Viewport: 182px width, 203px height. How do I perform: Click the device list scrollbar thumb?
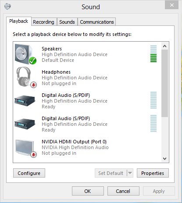164,83
